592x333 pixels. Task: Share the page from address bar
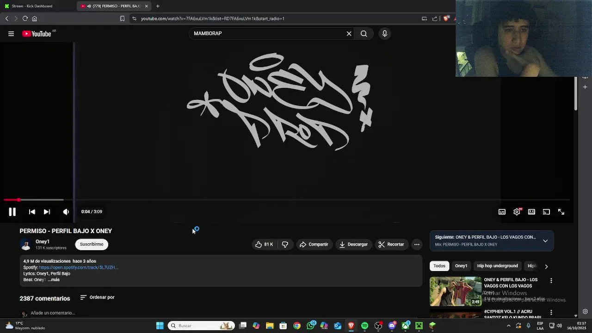tap(435, 18)
